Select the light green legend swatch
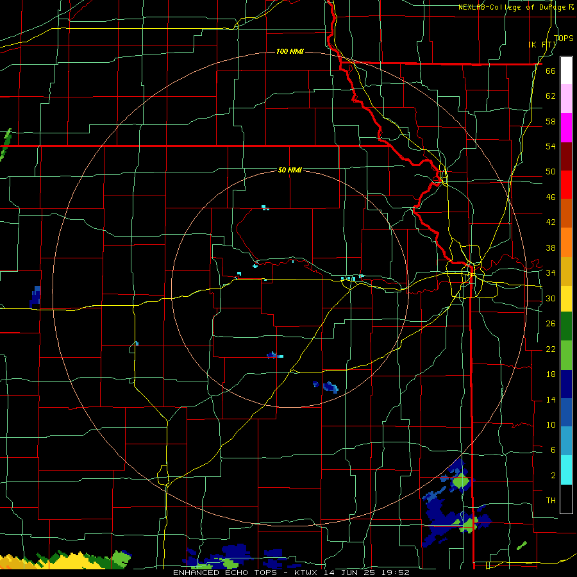This screenshot has width=577, height=577. coord(566,355)
